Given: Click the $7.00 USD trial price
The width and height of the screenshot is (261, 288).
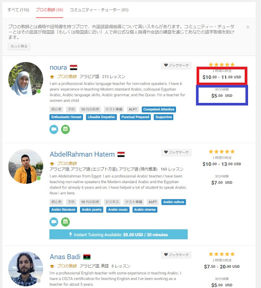Looking at the screenshot, I should point(222,183).
